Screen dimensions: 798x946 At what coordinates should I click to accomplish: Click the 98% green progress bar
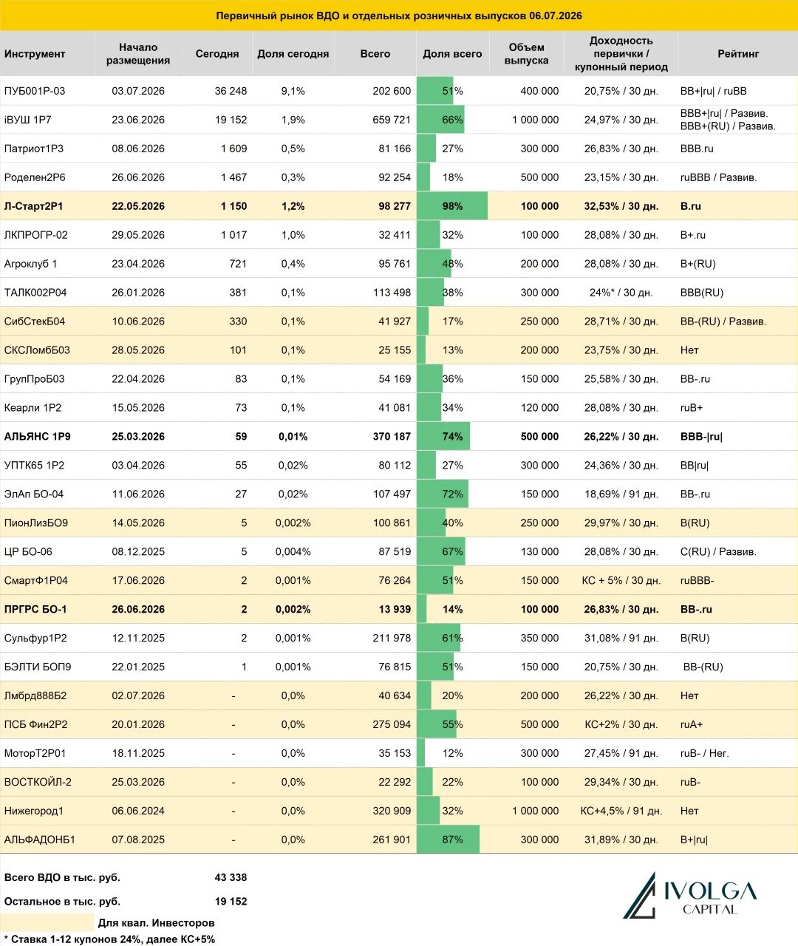(452, 206)
